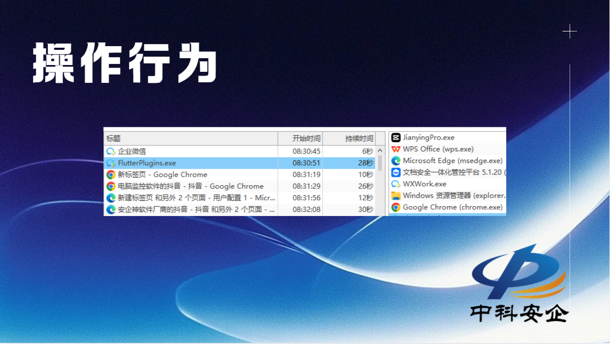Click duration 28秒

(366, 163)
